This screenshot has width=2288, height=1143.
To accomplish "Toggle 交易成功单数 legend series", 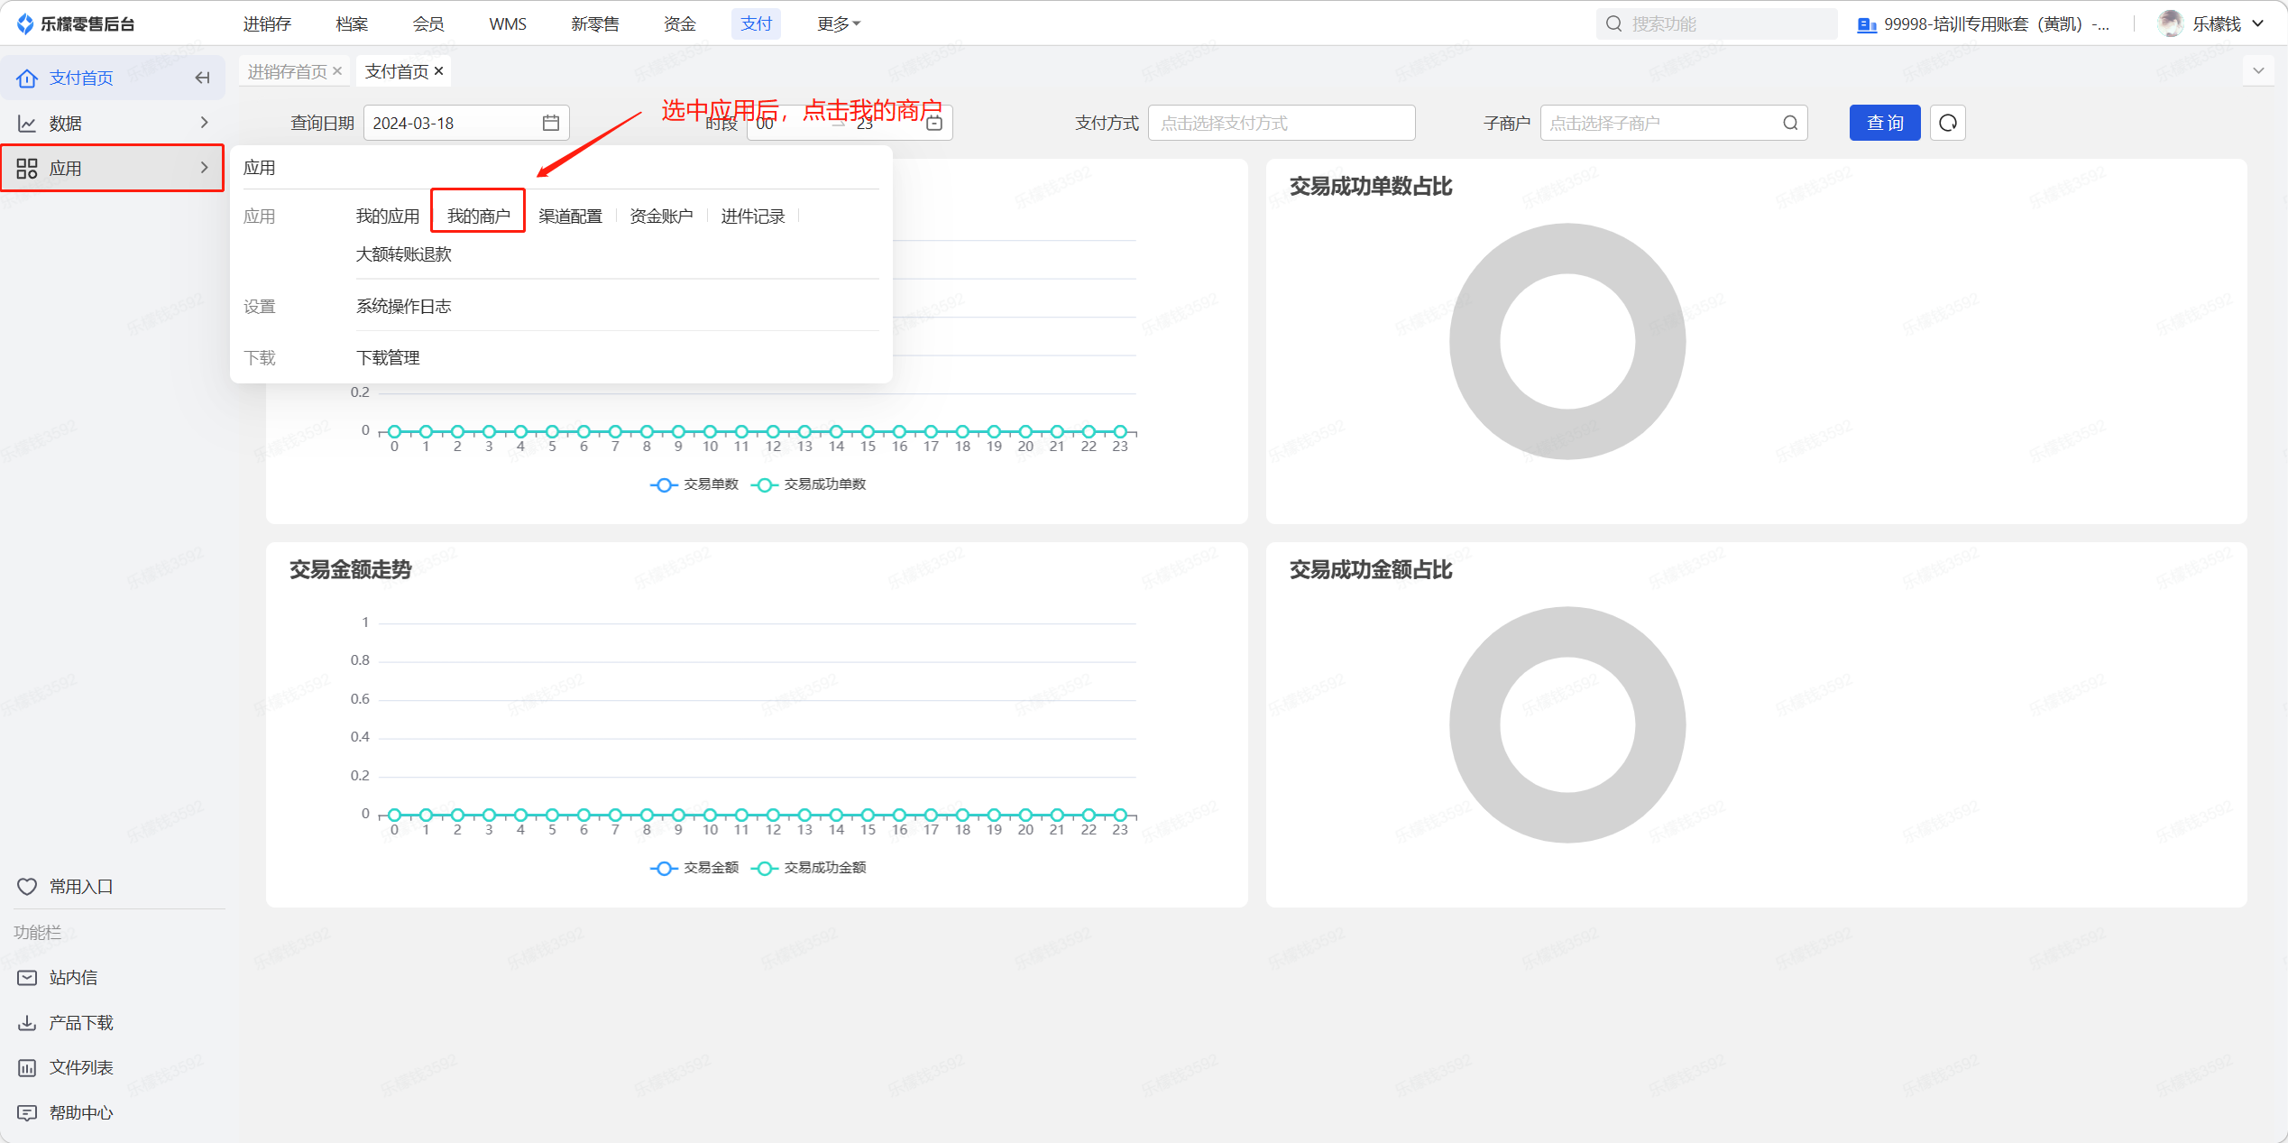I will point(809,484).
